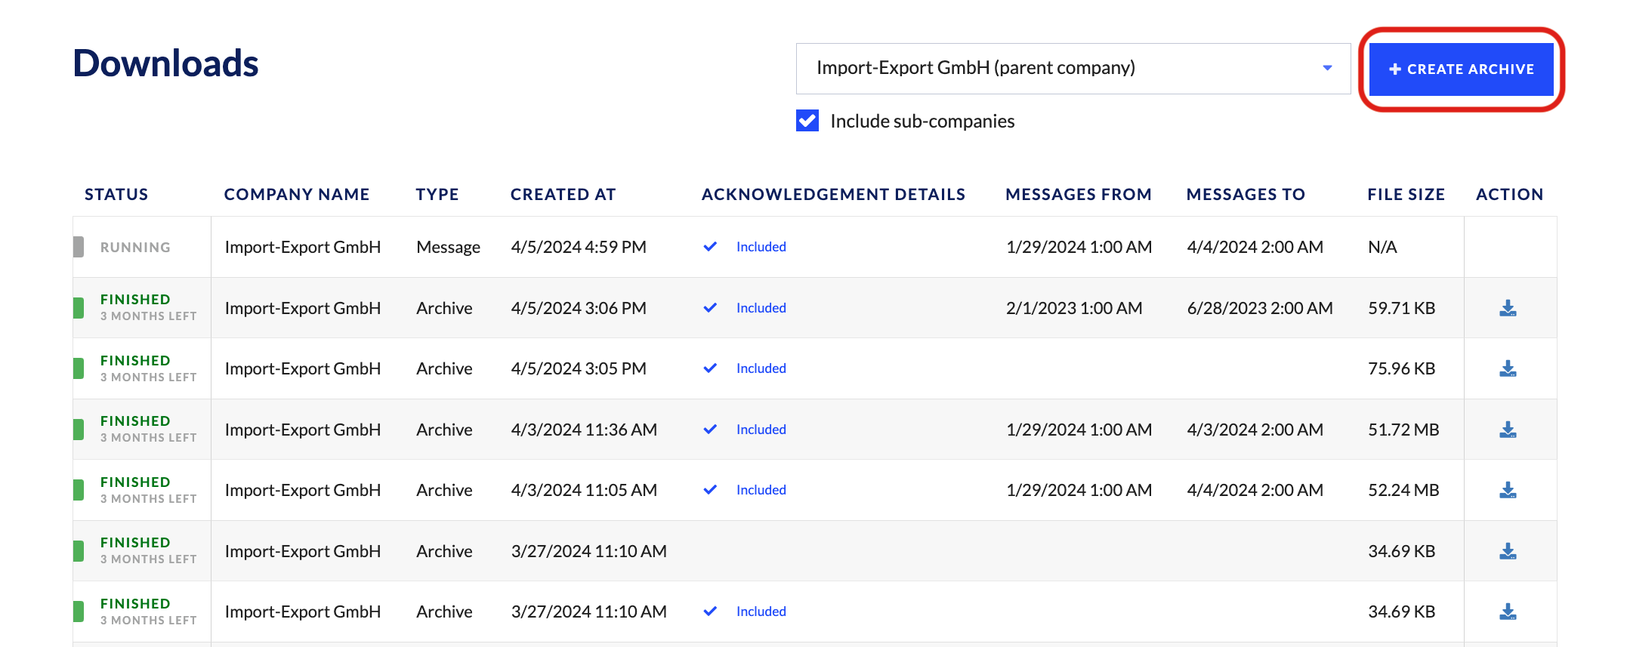Download archive created 4/3/2024 11:36 AM
This screenshot has width=1627, height=647.
click(1508, 430)
